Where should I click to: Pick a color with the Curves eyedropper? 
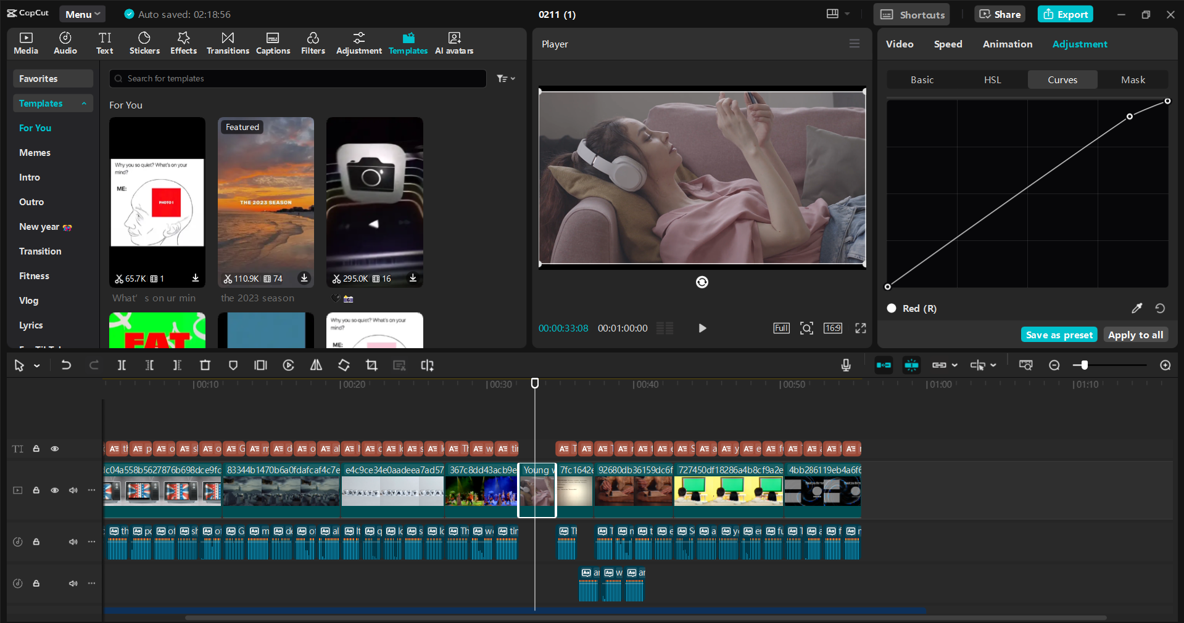[x=1138, y=308]
